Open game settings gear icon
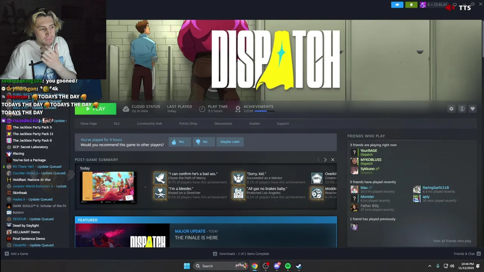The image size is (484, 272). (451, 109)
